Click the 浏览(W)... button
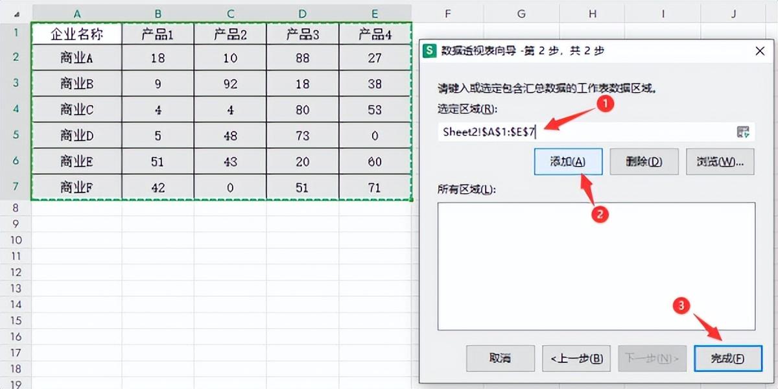This screenshot has height=389, width=778. [x=720, y=161]
